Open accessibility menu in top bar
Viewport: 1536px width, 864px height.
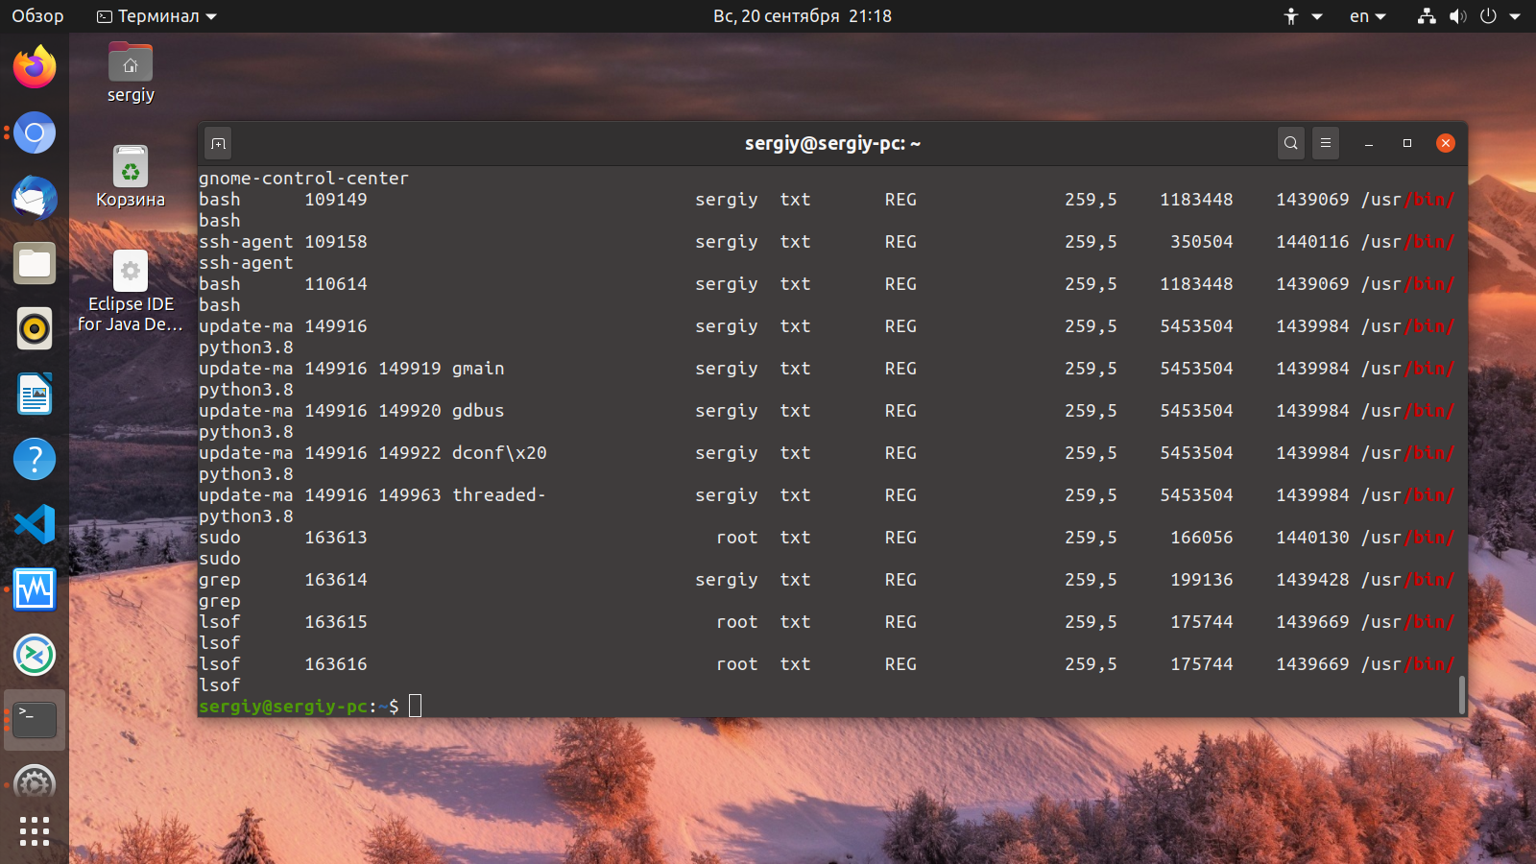point(1303,16)
